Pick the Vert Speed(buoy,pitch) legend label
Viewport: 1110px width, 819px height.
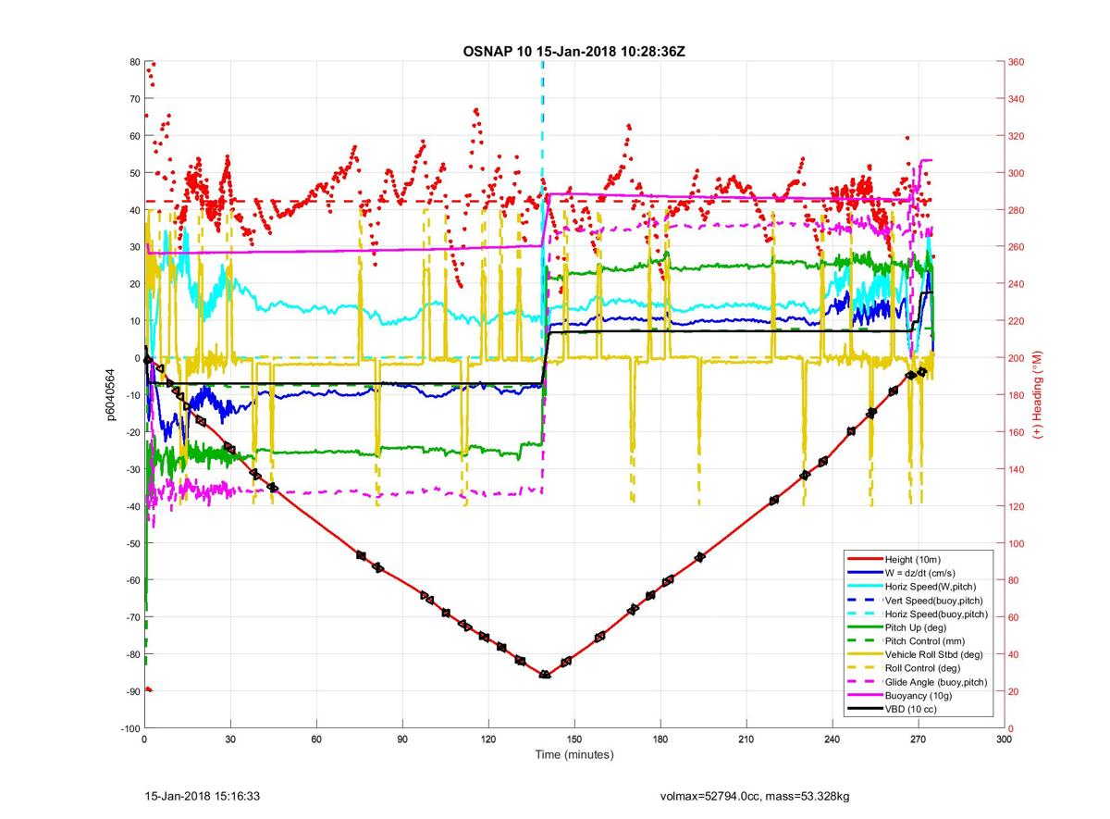tap(932, 601)
